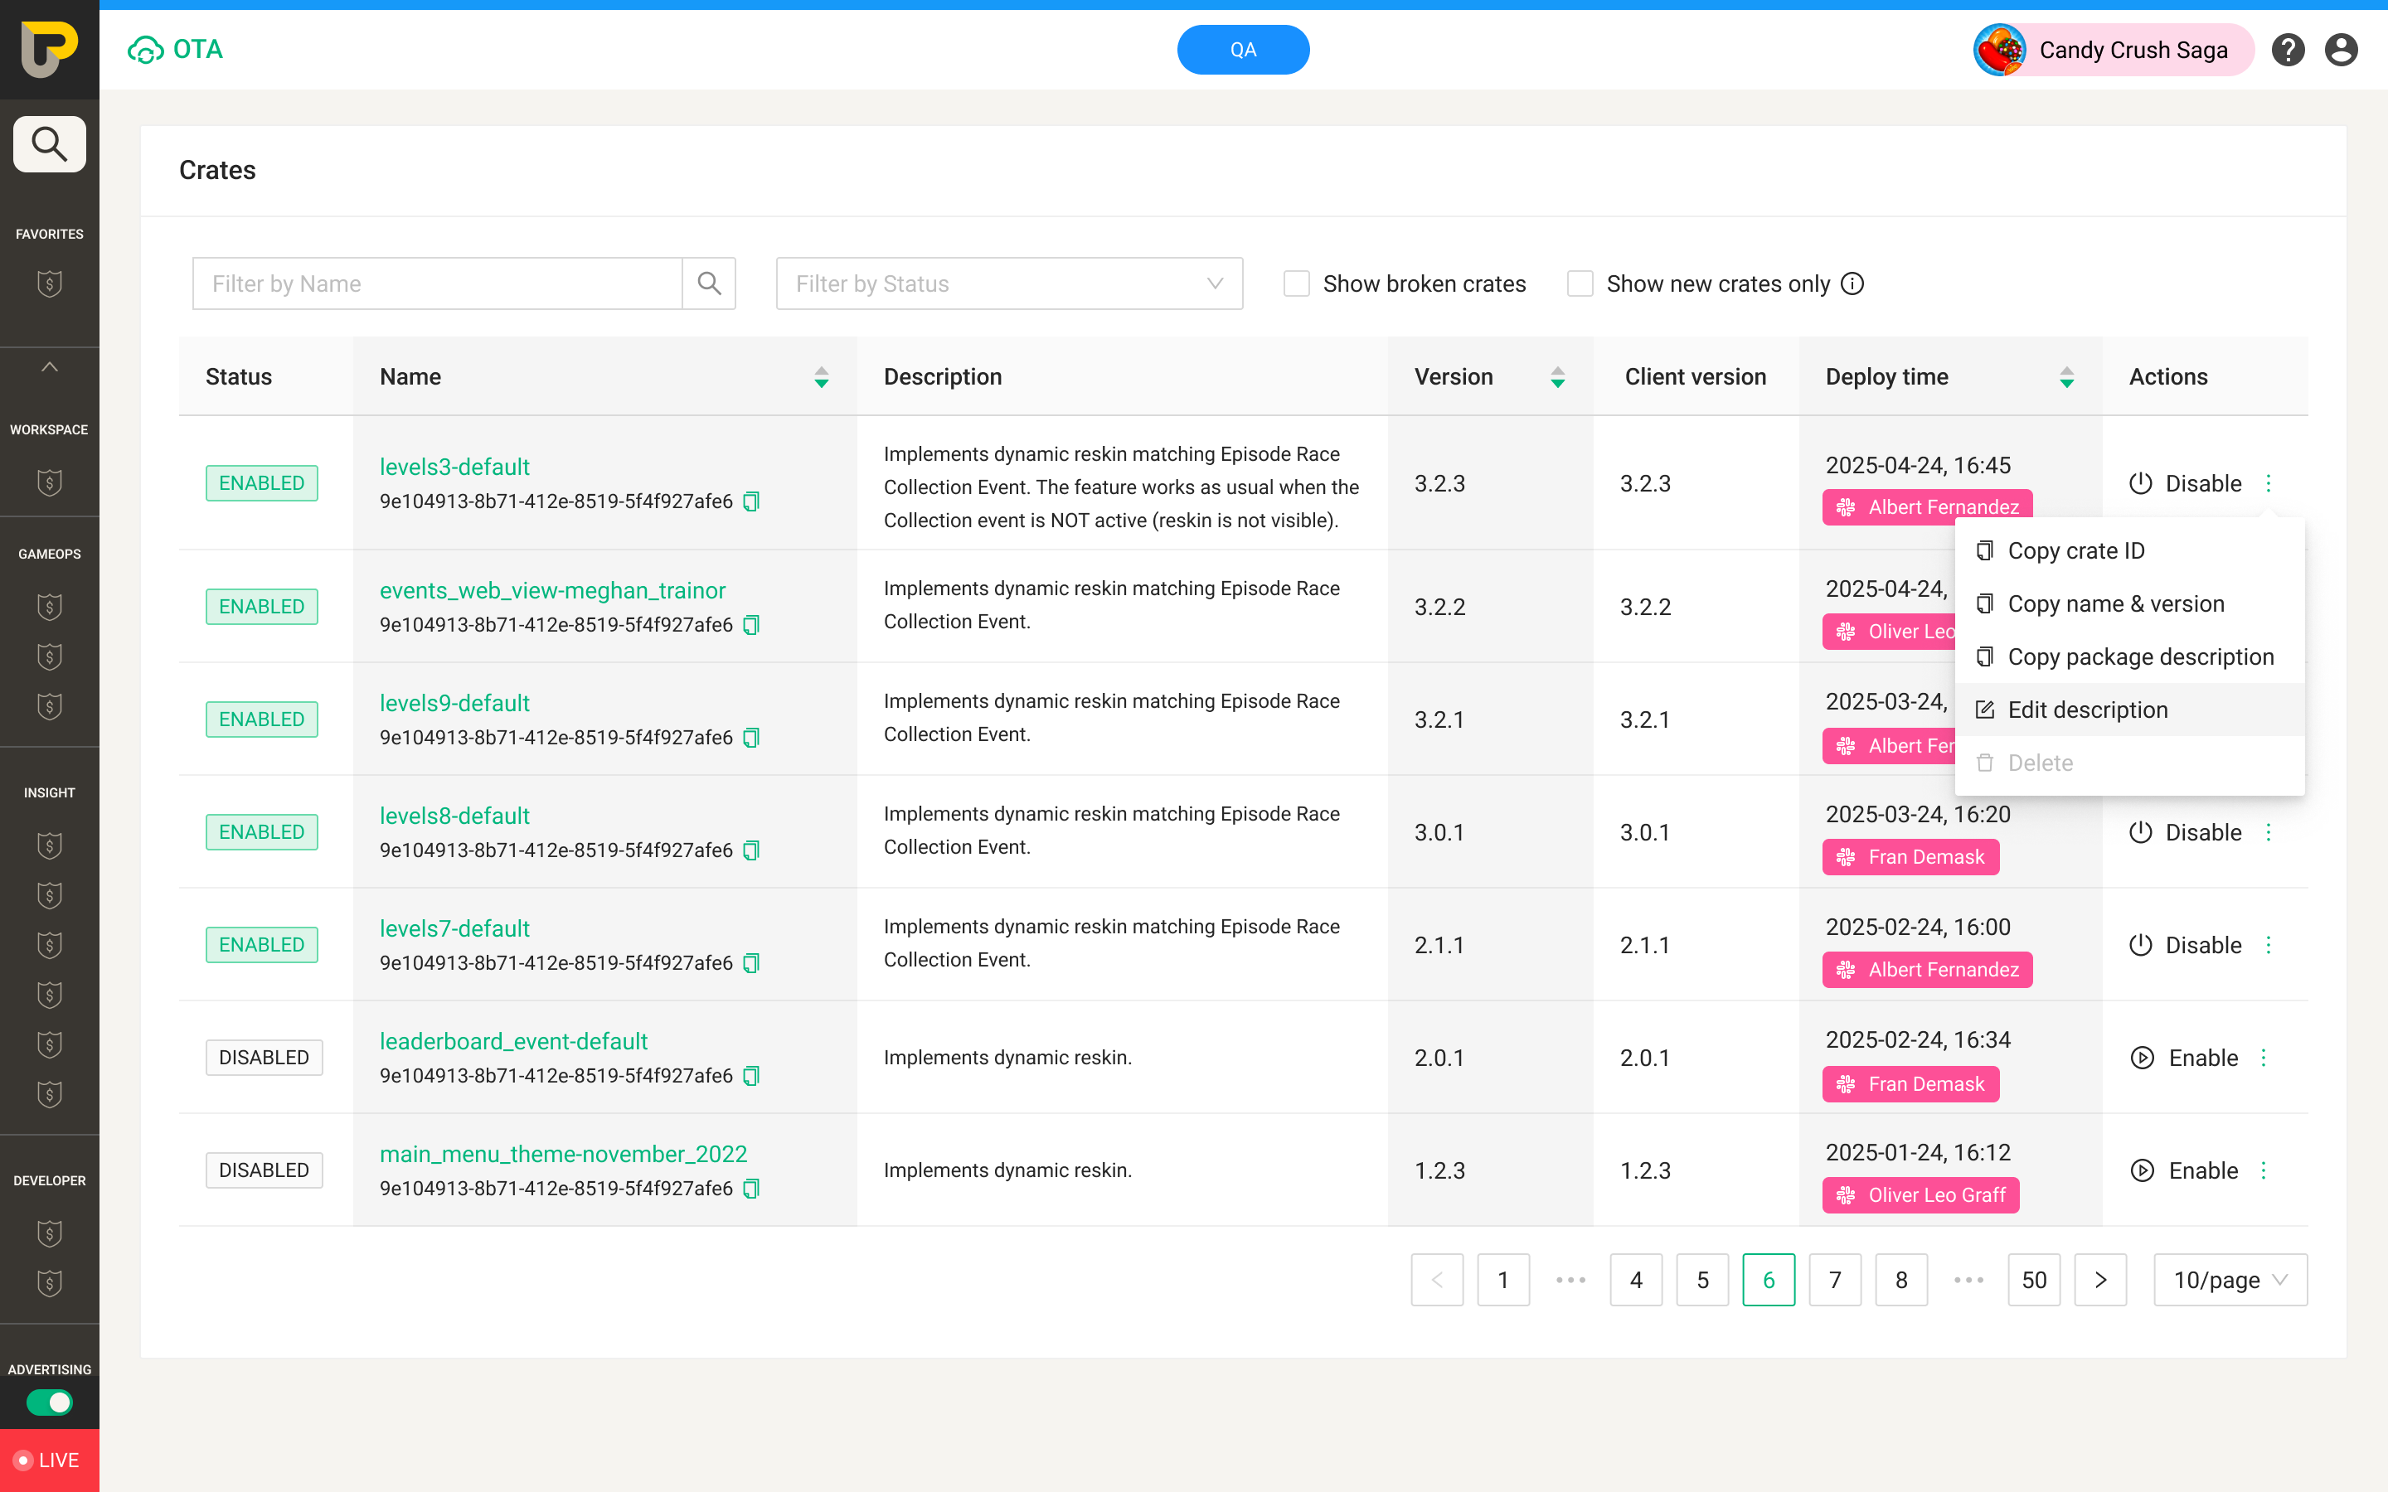Open the levels8-default crate link
This screenshot has width=2388, height=1492.
point(454,816)
